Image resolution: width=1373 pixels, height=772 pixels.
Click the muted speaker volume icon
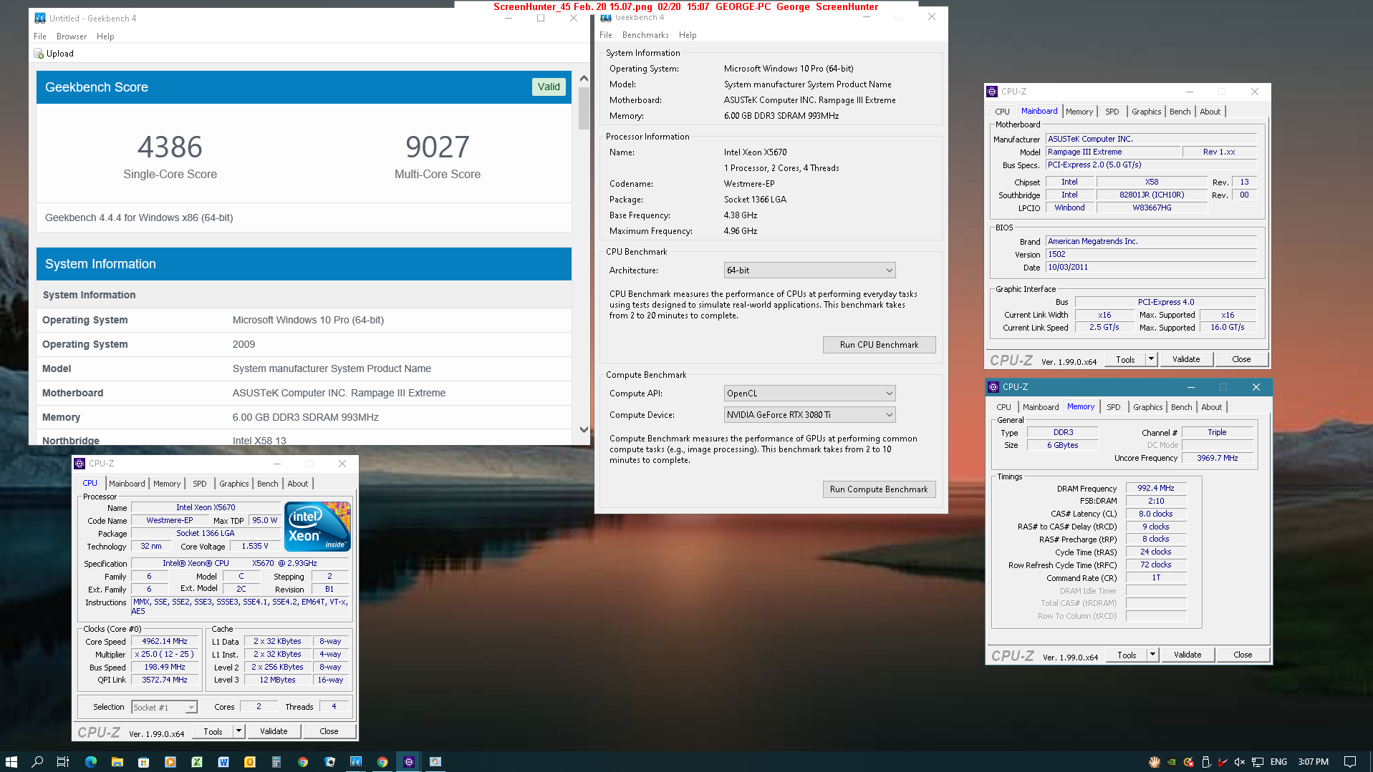click(x=1240, y=762)
